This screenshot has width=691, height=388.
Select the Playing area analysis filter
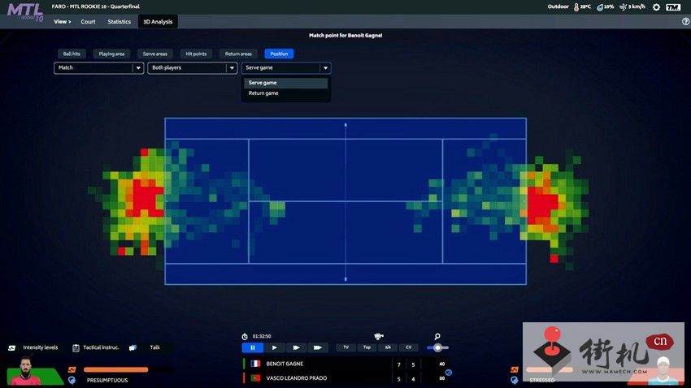pyautogui.click(x=111, y=54)
